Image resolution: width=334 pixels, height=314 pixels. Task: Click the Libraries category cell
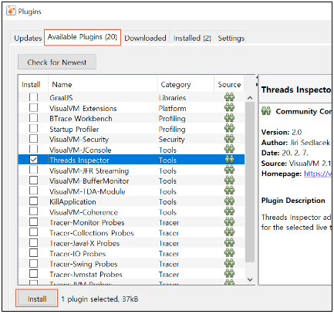coord(172,97)
